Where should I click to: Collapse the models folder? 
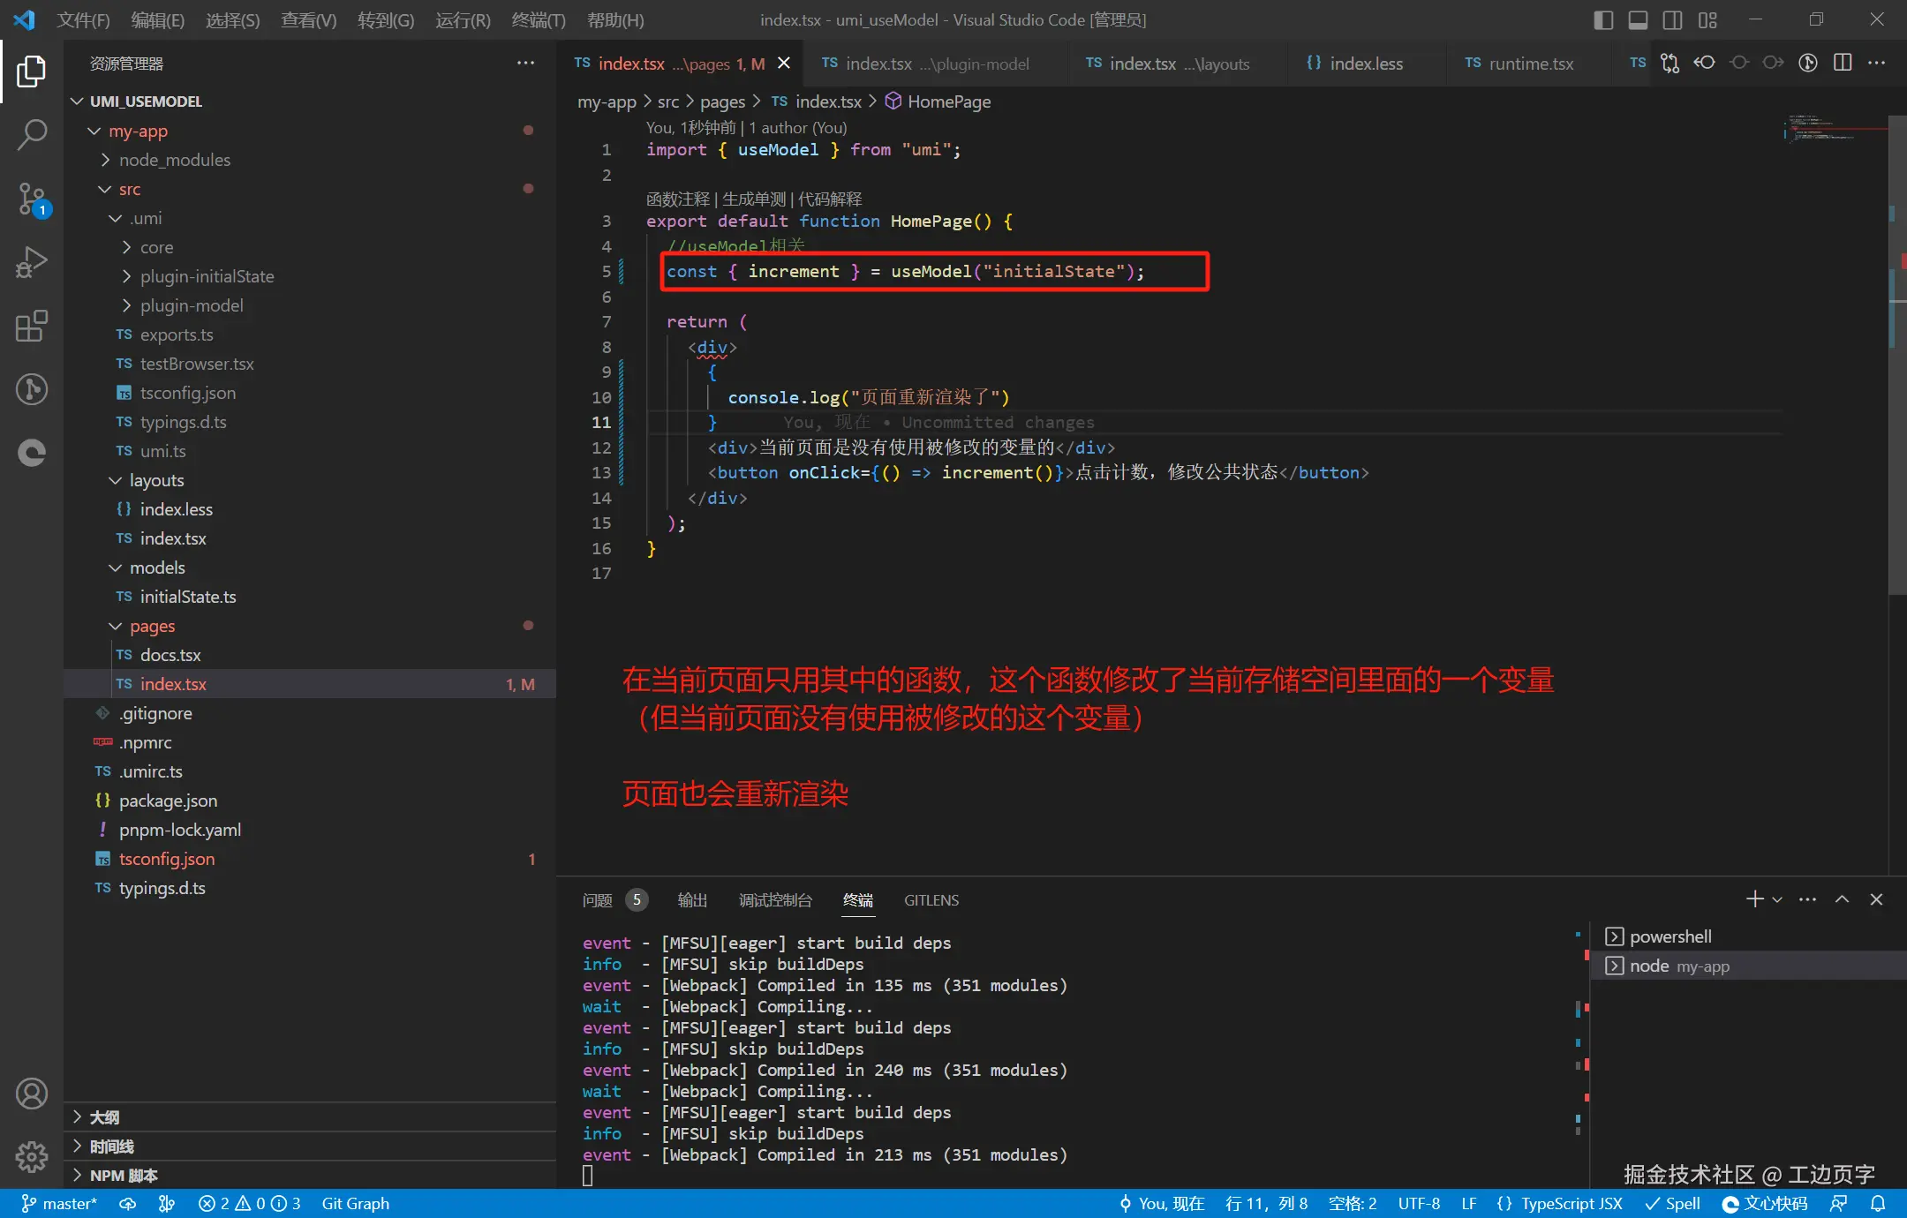tap(157, 568)
